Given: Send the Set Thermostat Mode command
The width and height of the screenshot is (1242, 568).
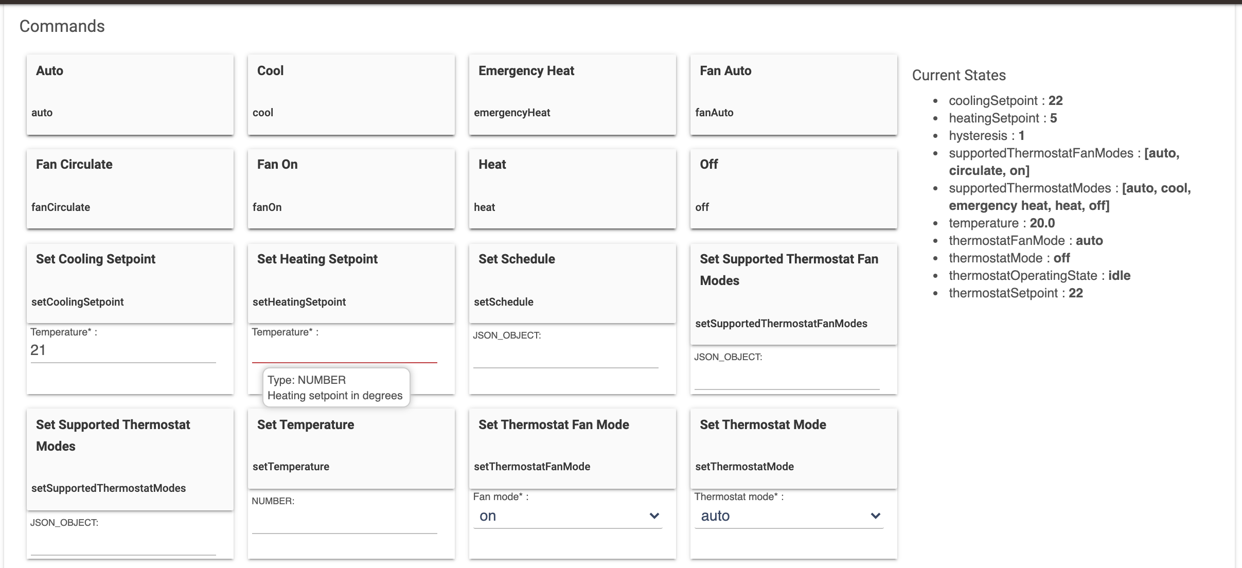Looking at the screenshot, I should point(794,449).
